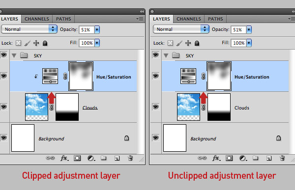Open Fill 100% arrow in left panel
Screen dimensions: 295x190
(x=97, y=43)
